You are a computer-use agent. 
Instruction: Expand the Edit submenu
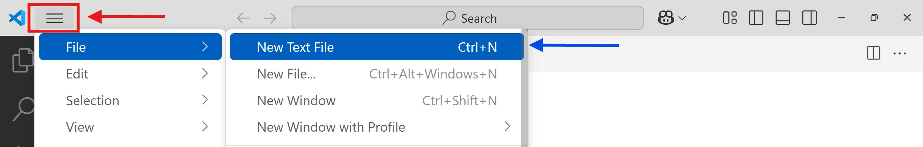click(130, 74)
